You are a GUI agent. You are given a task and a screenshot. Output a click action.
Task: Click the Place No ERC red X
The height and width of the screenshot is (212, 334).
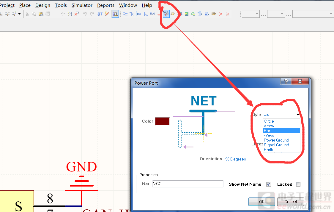[x=221, y=14]
